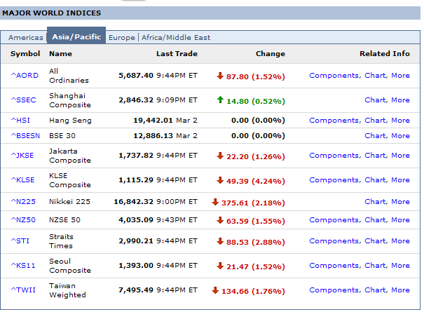Image resolution: width=424 pixels, height=312 pixels.
Task: Select the ^BSESN symbol link
Action: pos(26,136)
